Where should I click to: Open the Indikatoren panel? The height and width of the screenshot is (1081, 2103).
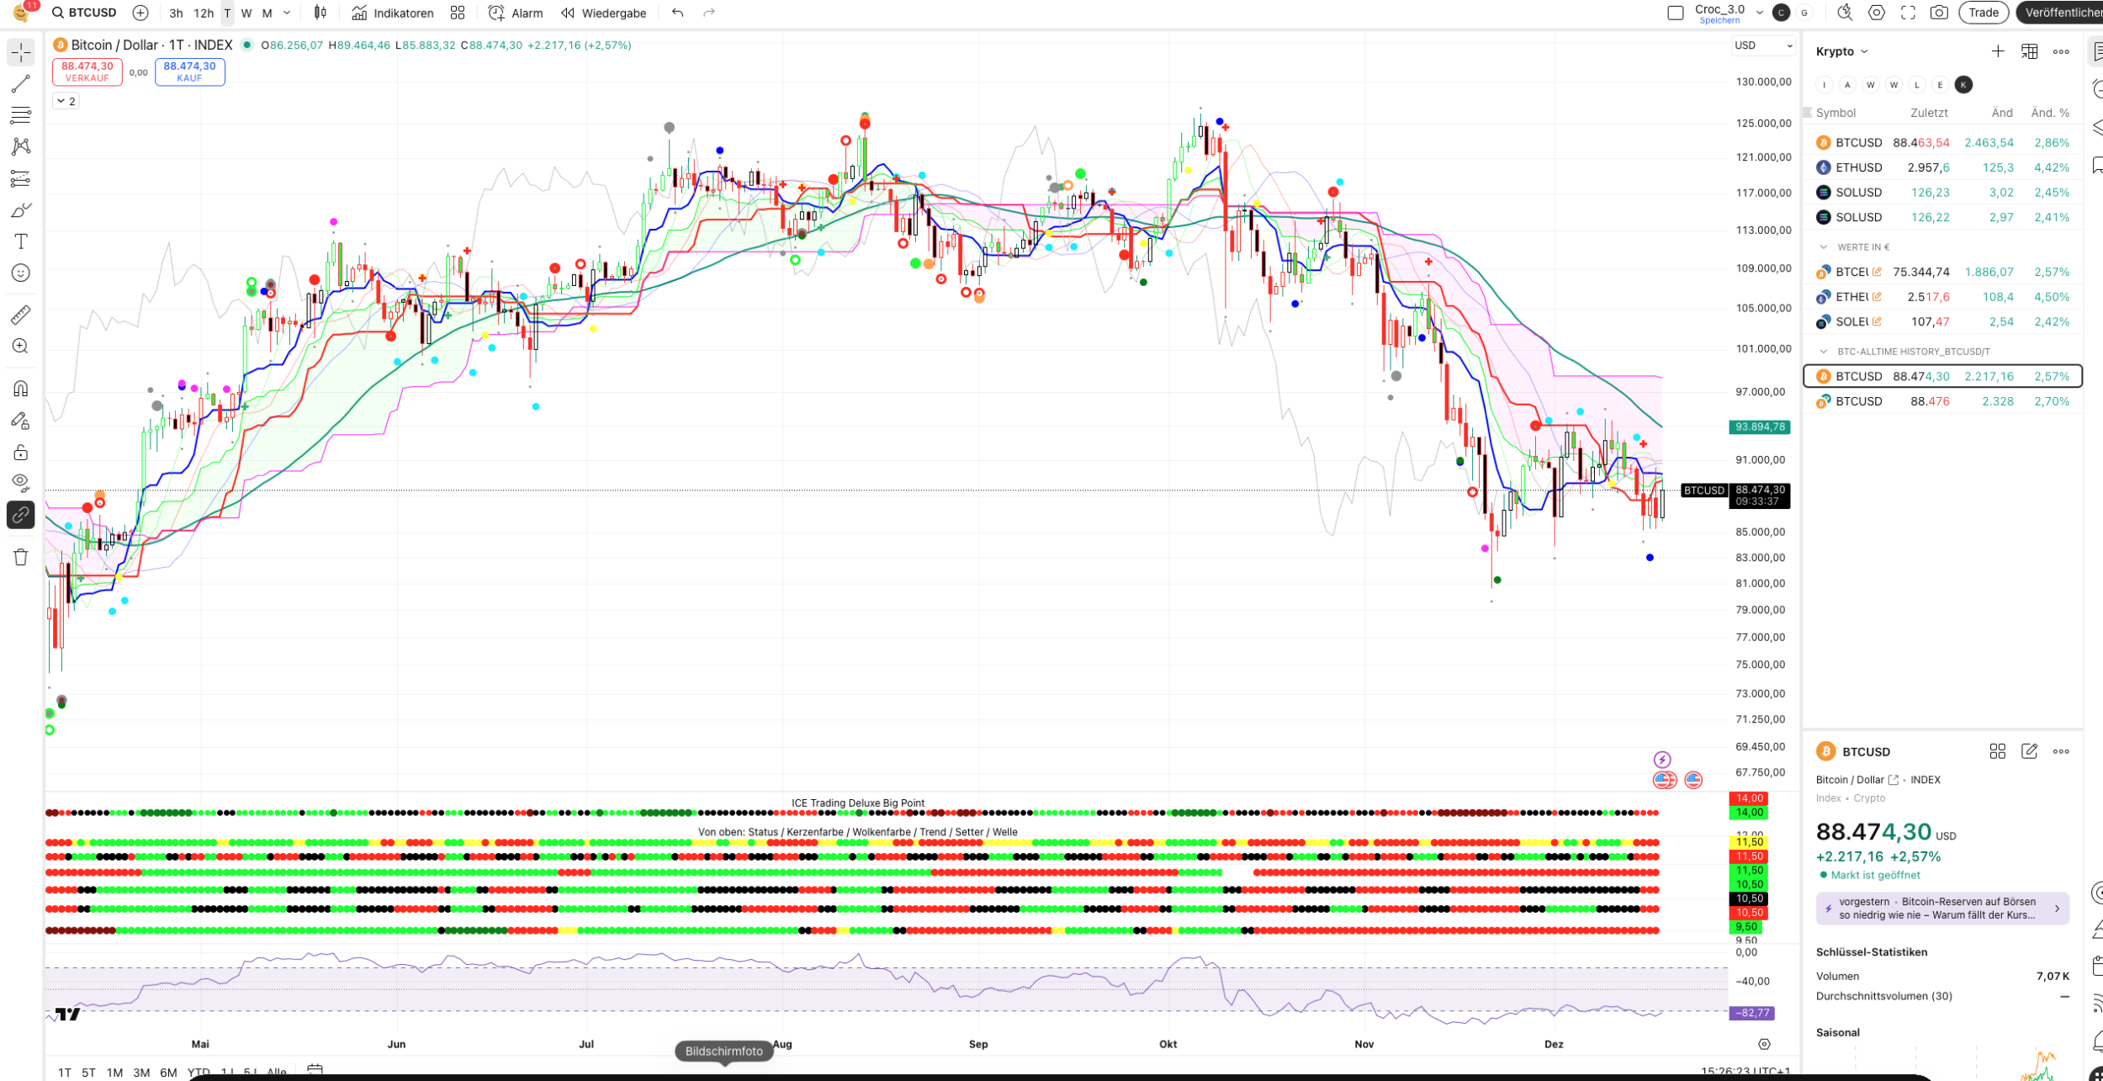click(393, 13)
